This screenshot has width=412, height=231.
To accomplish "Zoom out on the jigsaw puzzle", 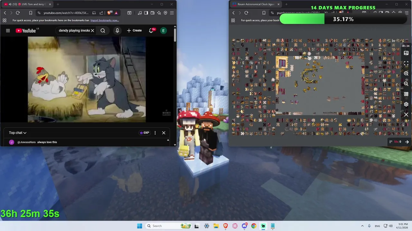I will tap(406, 84).
